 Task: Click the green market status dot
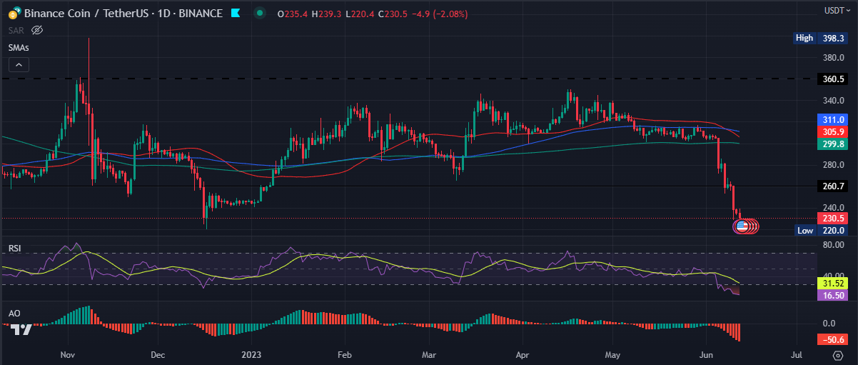click(x=261, y=13)
